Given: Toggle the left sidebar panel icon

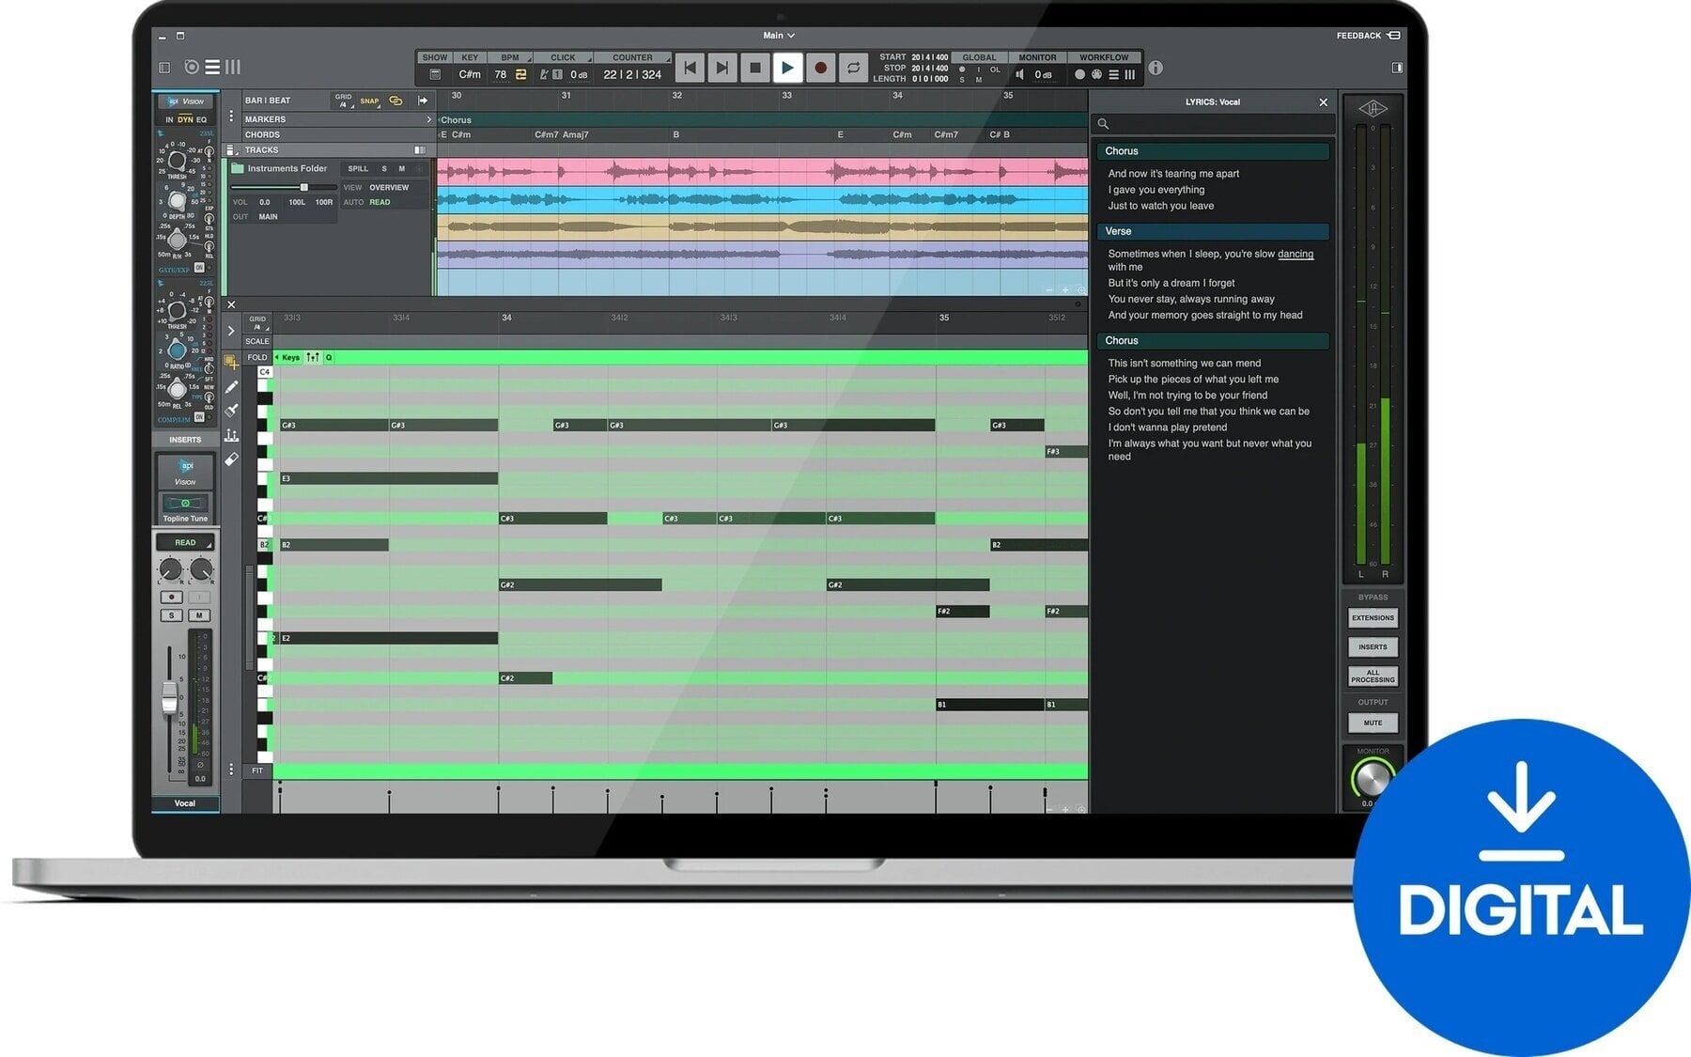Looking at the screenshot, I should click(164, 68).
